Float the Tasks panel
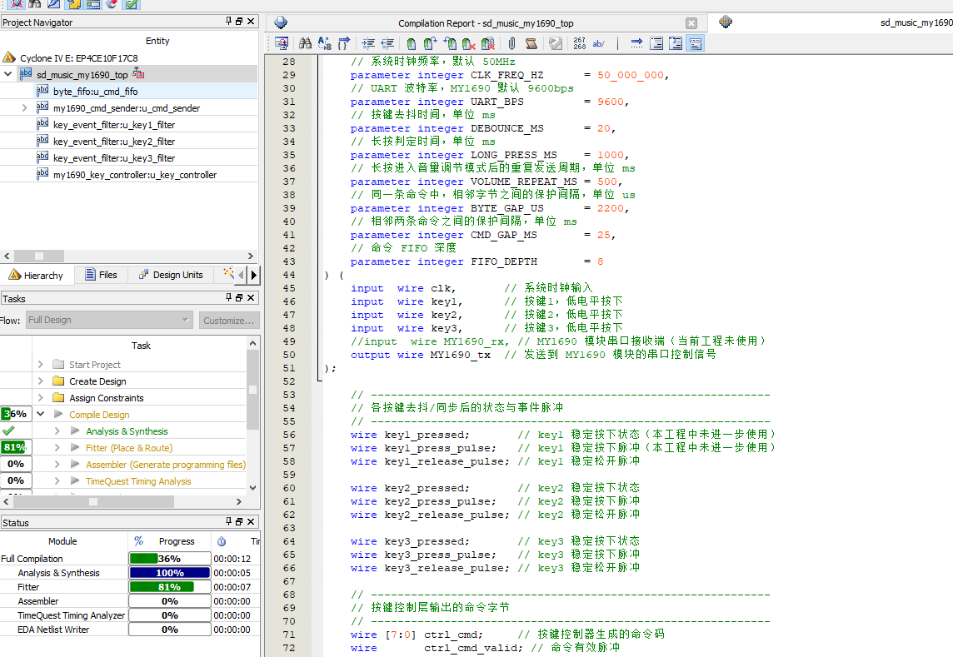Image resolution: width=953 pixels, height=657 pixels. coord(239,298)
